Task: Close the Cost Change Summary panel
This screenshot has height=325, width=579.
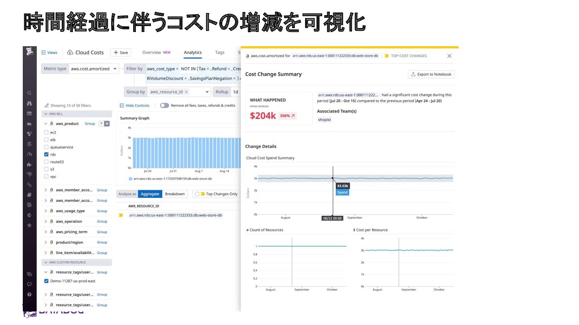Action: tap(449, 56)
